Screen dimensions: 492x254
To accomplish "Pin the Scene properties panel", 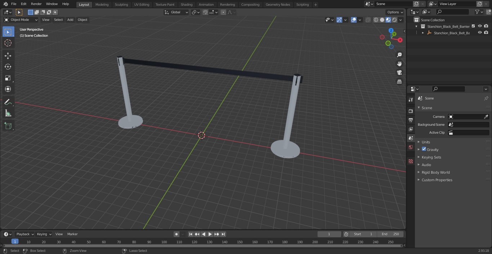I will click(x=486, y=98).
